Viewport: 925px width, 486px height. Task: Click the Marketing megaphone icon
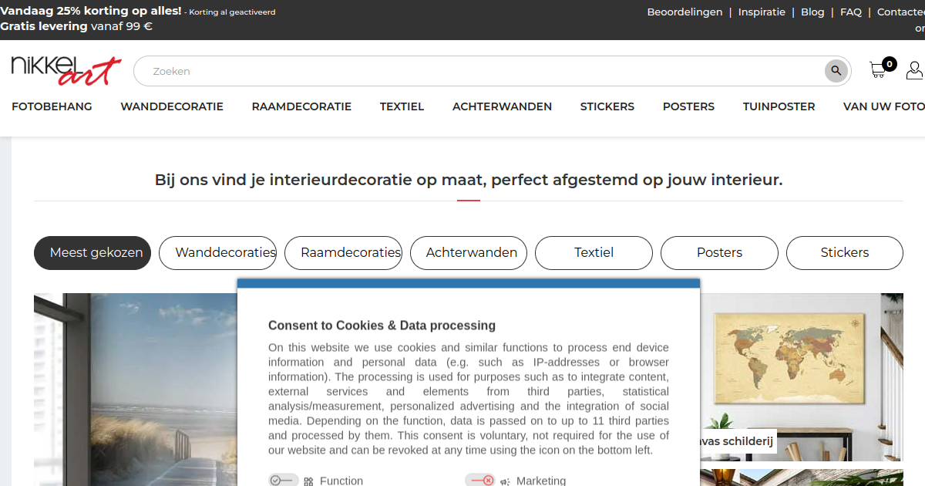(505, 481)
